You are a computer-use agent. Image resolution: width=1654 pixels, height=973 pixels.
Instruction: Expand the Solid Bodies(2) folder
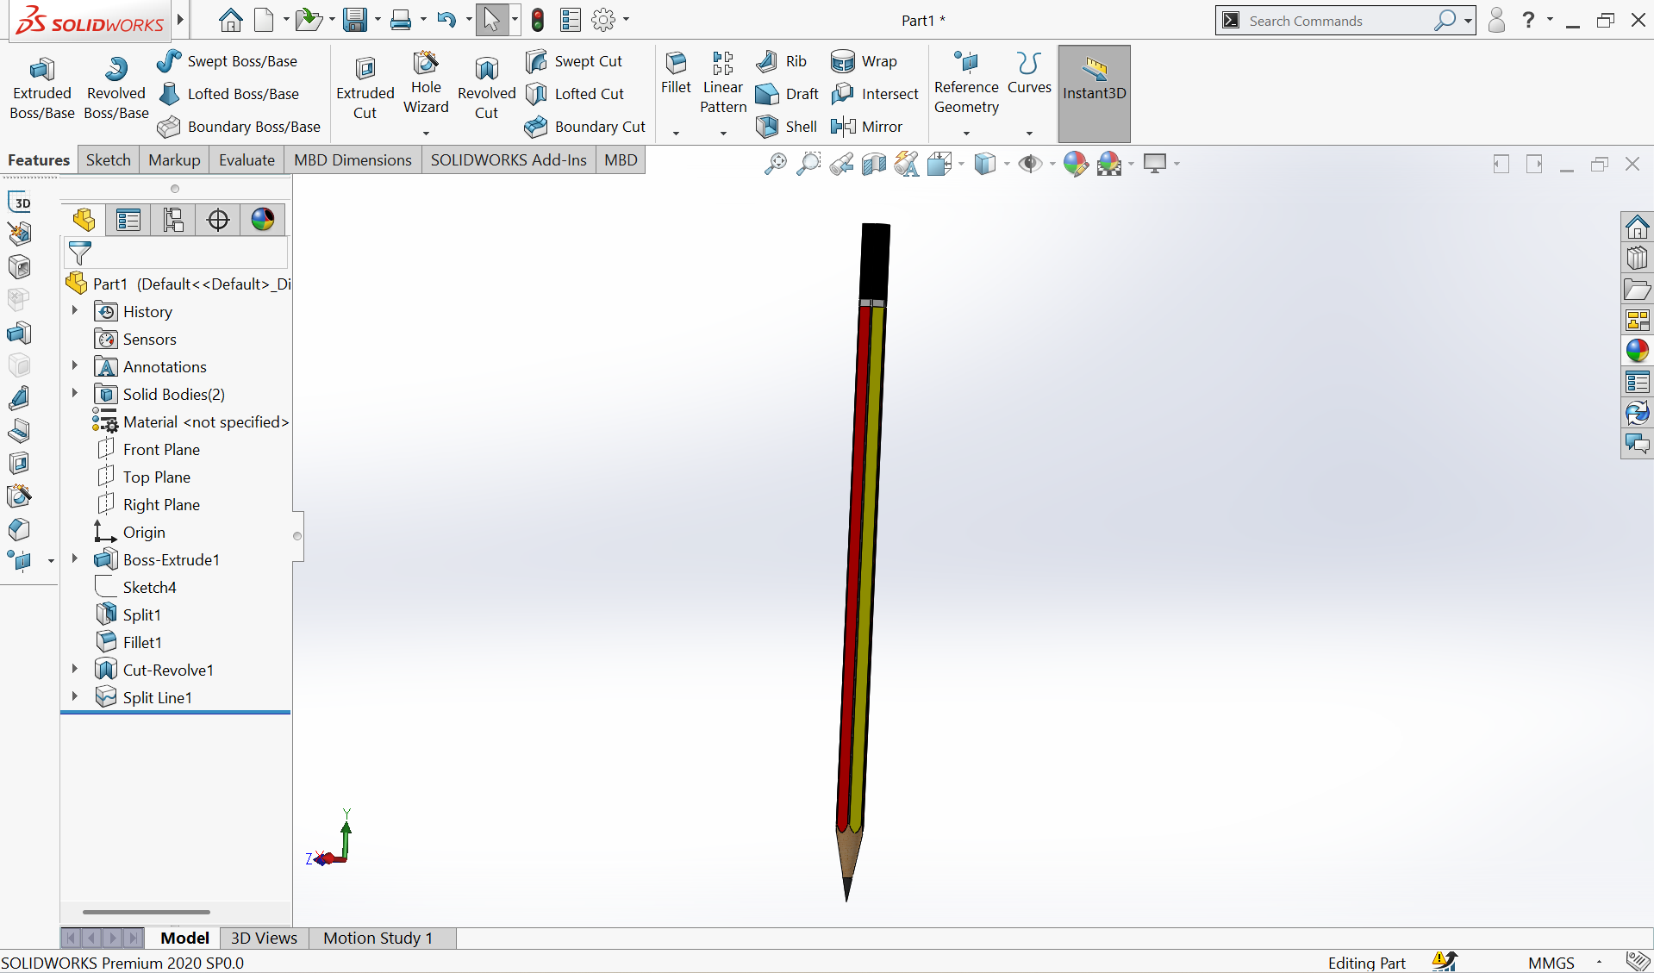click(x=75, y=394)
